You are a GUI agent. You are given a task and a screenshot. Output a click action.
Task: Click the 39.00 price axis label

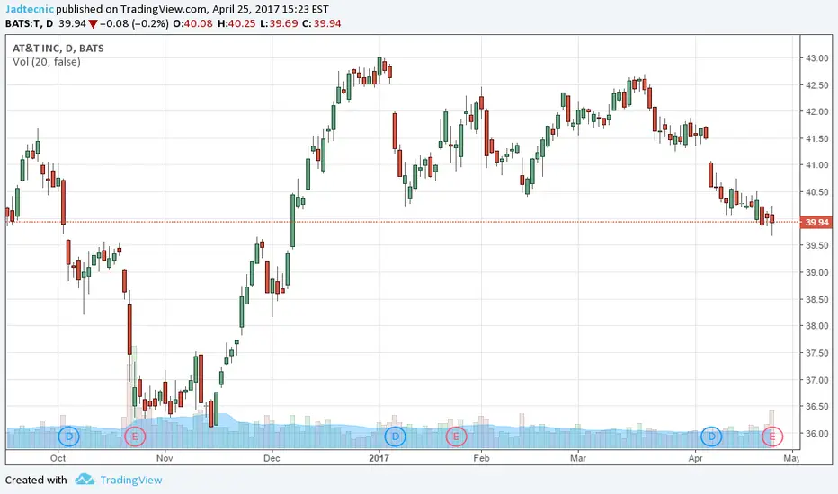pos(817,272)
